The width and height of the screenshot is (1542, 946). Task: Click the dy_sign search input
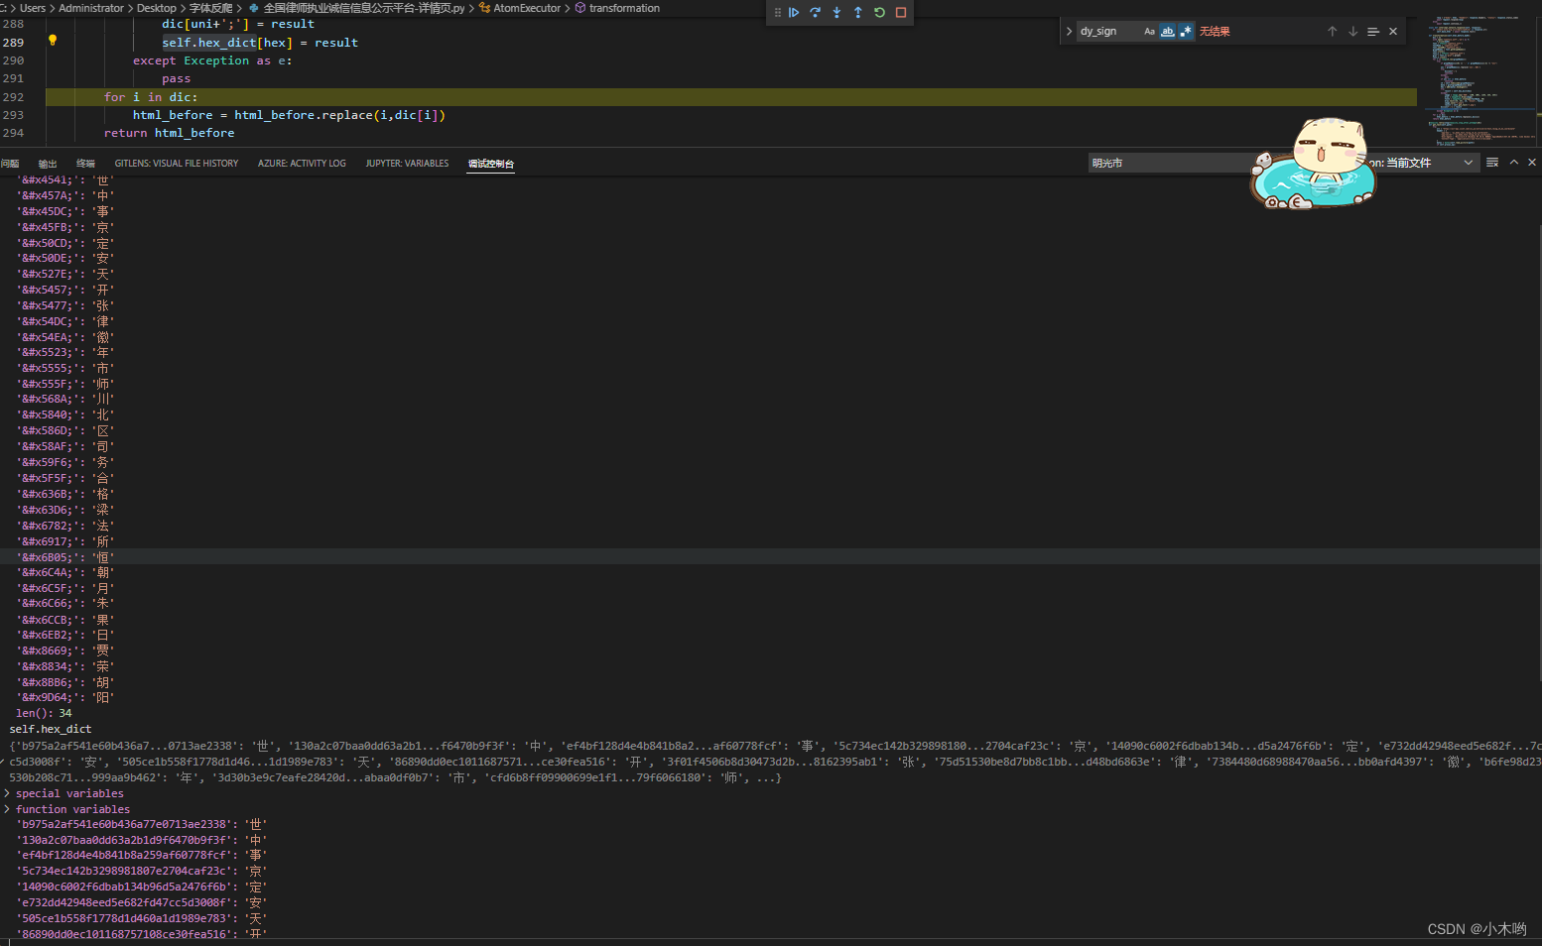(x=1108, y=32)
